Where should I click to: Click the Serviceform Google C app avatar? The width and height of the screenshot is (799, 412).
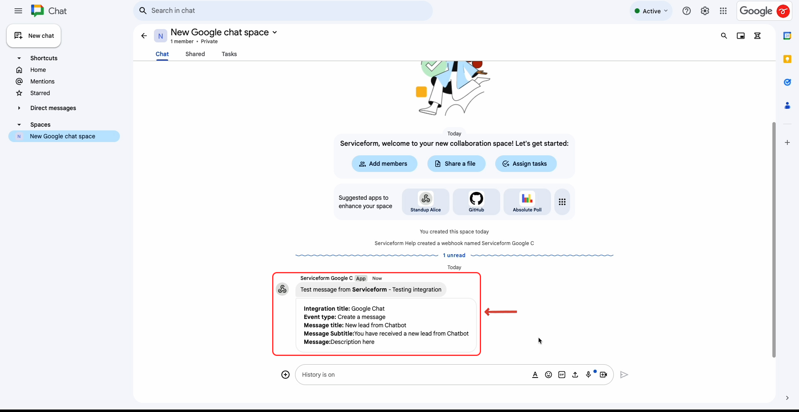[x=283, y=289]
